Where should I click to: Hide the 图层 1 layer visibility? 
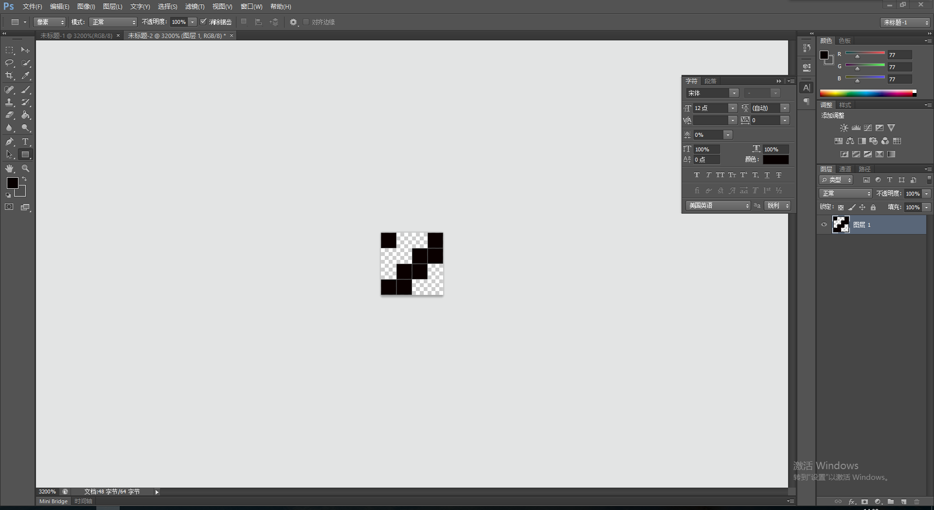point(824,225)
